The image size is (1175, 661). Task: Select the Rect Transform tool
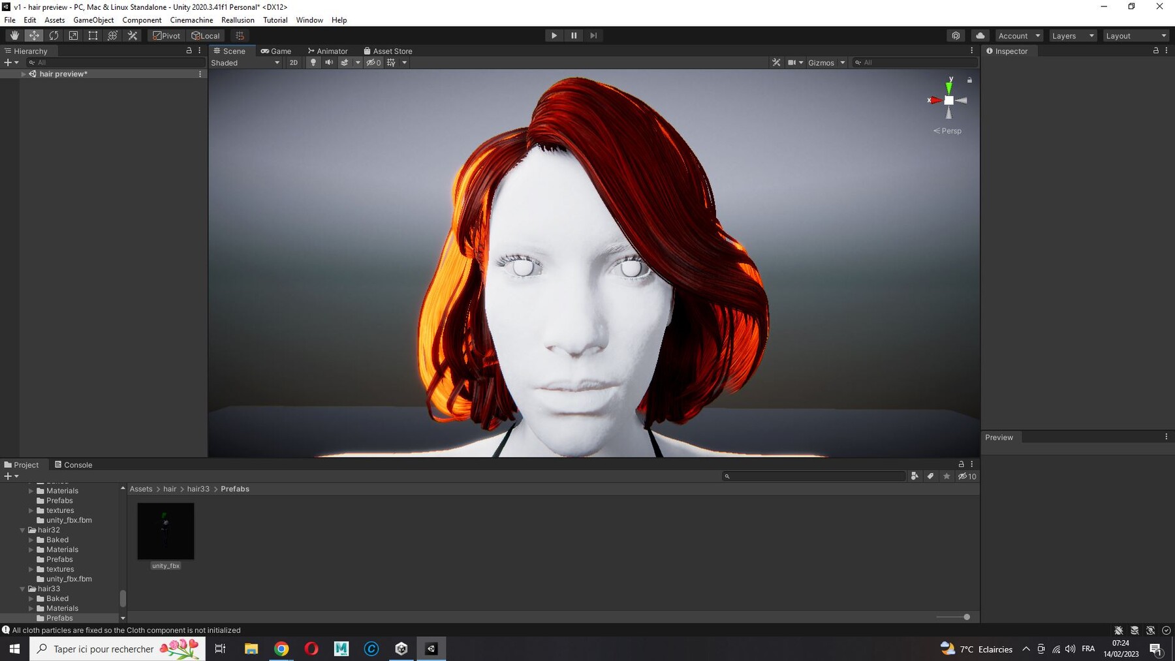[93, 36]
